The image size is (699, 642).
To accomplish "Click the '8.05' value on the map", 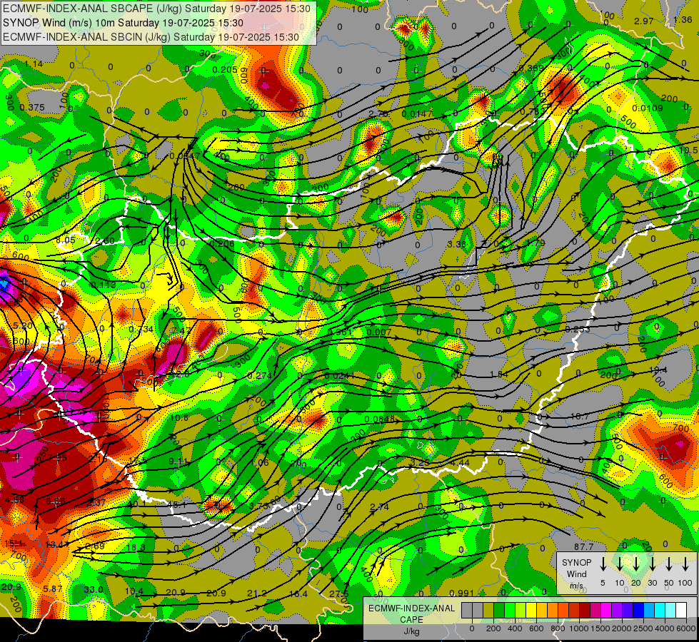I will click(x=65, y=240).
